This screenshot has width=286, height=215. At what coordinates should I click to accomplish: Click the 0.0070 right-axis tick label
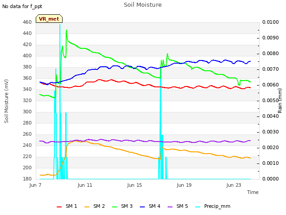pos(270,69)
